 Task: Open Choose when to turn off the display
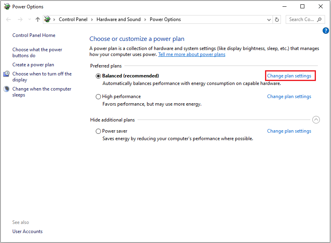pyautogui.click(x=42, y=77)
